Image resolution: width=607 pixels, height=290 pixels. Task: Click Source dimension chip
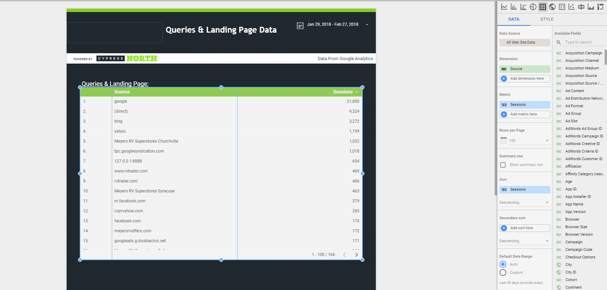525,69
